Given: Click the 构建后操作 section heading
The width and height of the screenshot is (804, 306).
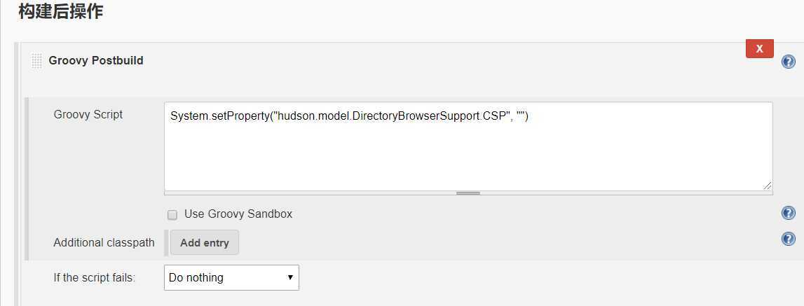Looking at the screenshot, I should 60,11.
